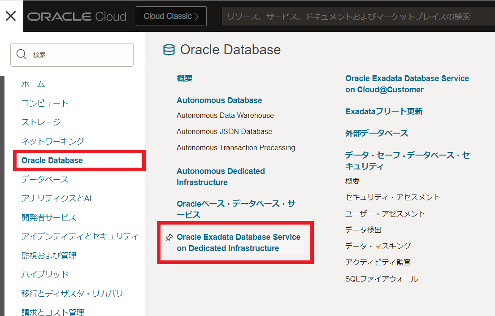The width and height of the screenshot is (495, 316).
Task: Click Exadataフリート更新 link
Action: pos(384,111)
